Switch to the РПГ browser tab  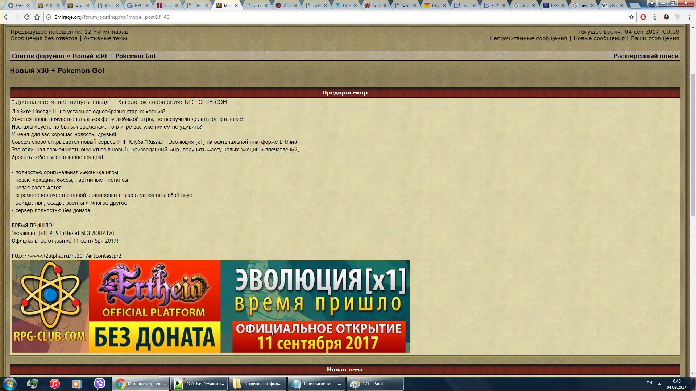[49, 5]
